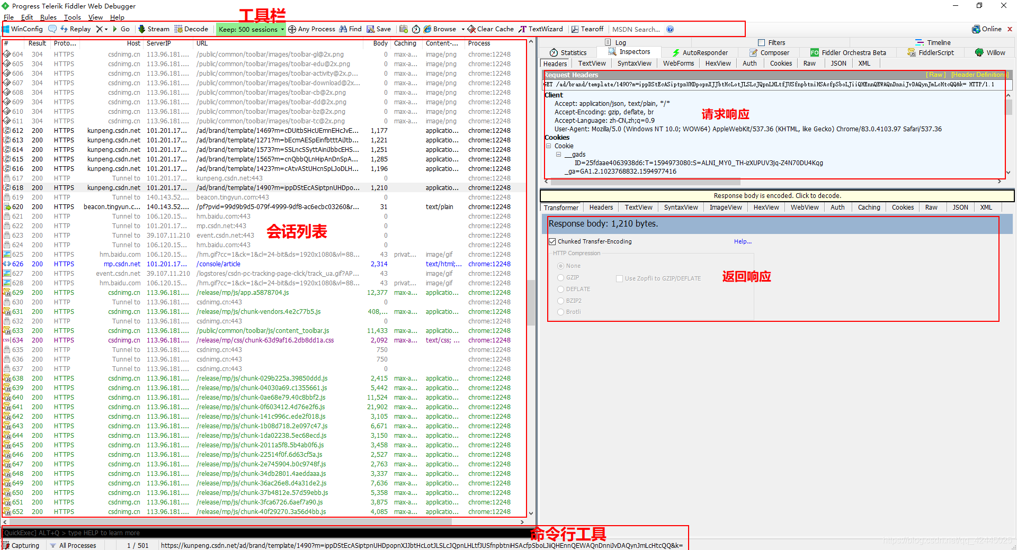Click the Go resume button

121,29
